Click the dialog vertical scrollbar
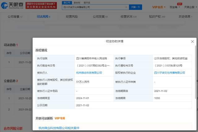Screen dimensions: 198x132 click(x=196, y=72)
